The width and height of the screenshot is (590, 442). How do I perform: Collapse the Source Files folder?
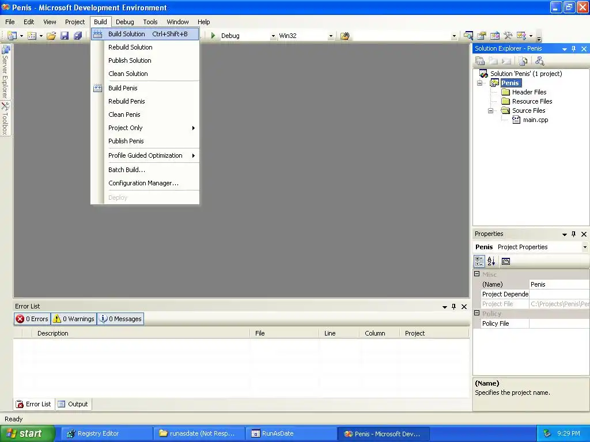pyautogui.click(x=490, y=110)
